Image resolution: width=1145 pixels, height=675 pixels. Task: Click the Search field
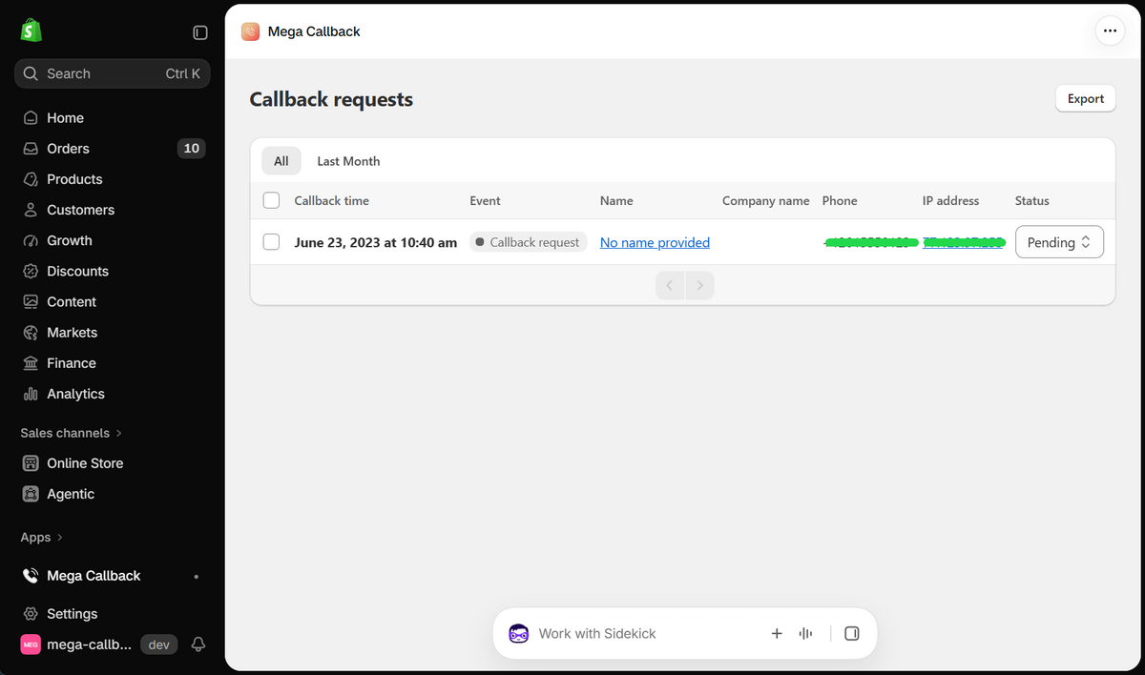click(113, 73)
